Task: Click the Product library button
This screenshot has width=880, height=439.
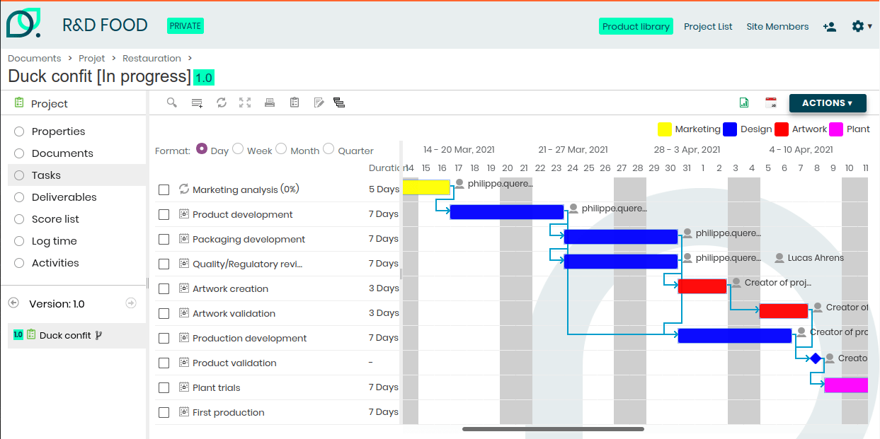Action: 636,26
